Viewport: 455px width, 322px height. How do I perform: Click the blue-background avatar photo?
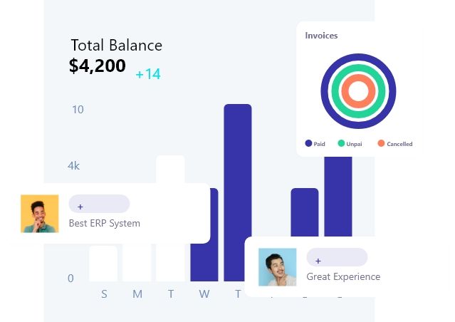click(x=278, y=267)
